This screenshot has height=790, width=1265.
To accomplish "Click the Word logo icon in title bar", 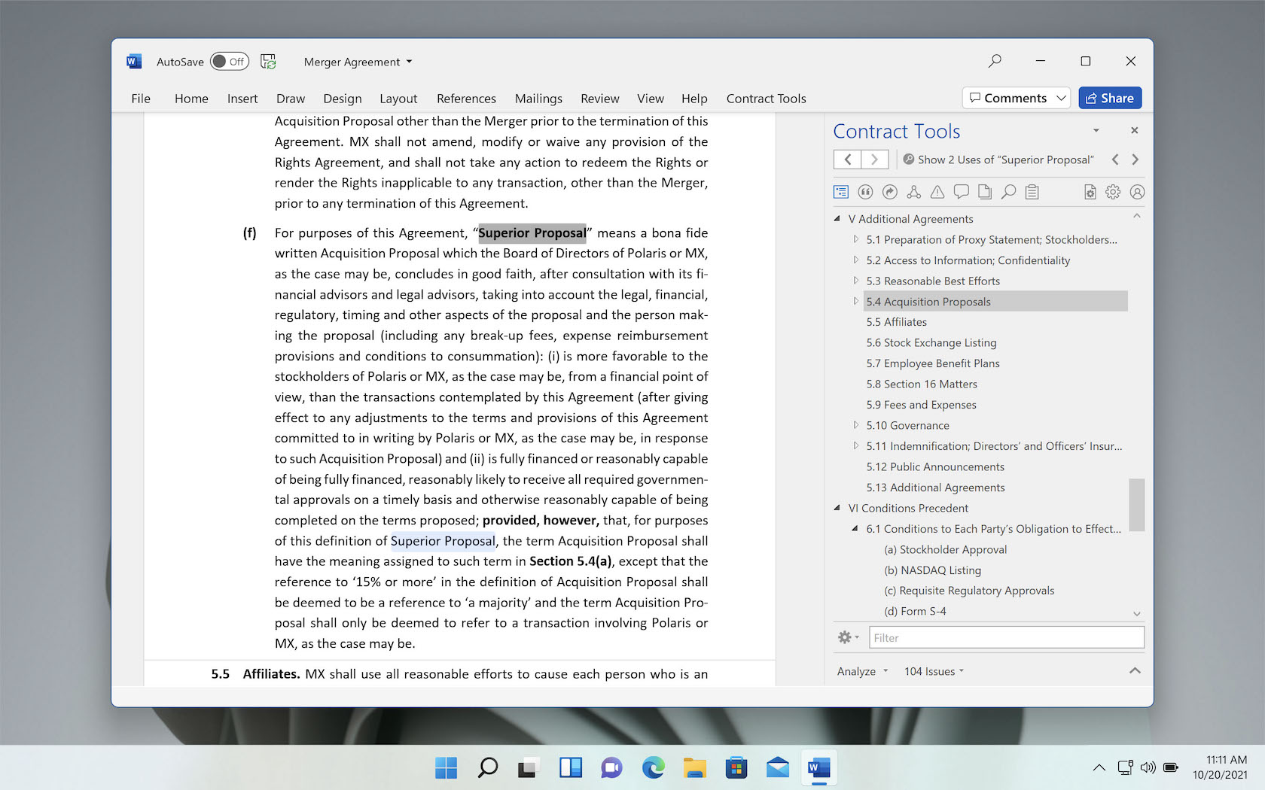I will pos(134,62).
